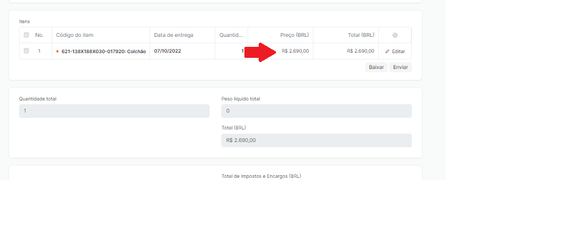Click the Itens section label
The height and width of the screenshot is (232, 561).
tap(24, 22)
